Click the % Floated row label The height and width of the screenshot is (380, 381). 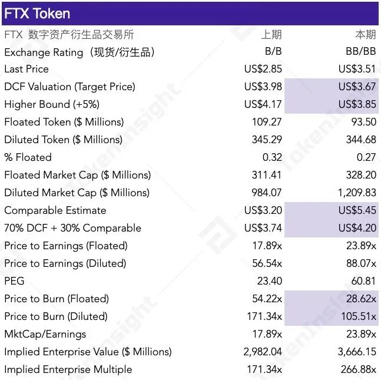[28, 157]
